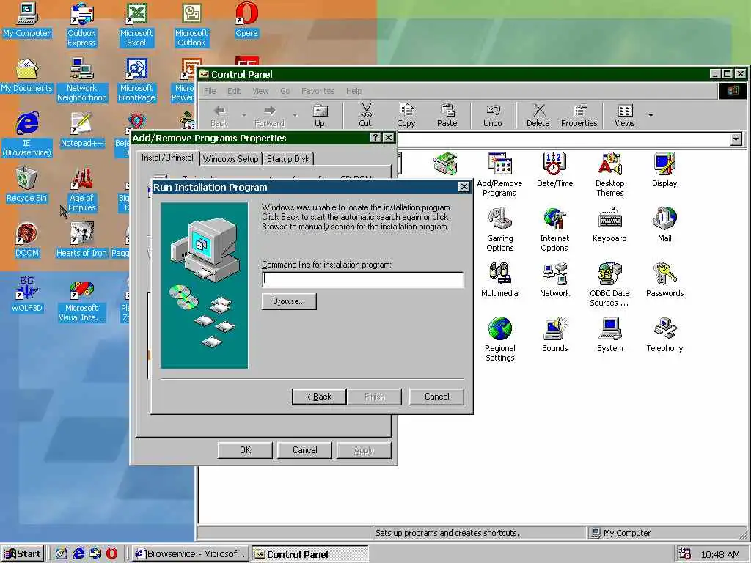Open the Mail control panel icon
751x563 pixels.
pos(664,225)
